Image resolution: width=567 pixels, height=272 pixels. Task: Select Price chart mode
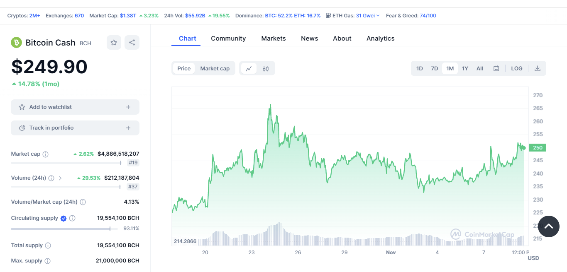pos(184,69)
